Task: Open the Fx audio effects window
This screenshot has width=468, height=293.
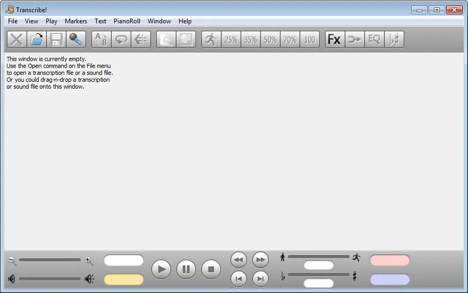Action: (x=335, y=39)
